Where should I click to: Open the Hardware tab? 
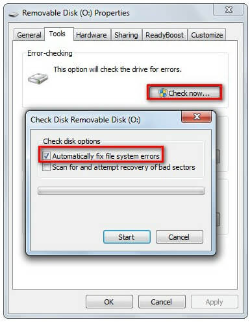coord(92,35)
